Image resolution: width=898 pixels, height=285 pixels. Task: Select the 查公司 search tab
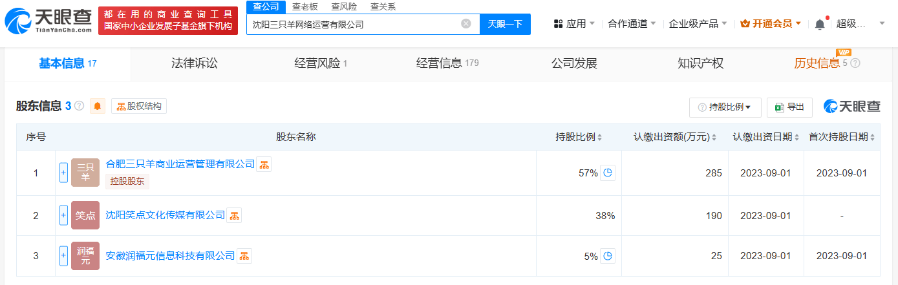(x=266, y=7)
